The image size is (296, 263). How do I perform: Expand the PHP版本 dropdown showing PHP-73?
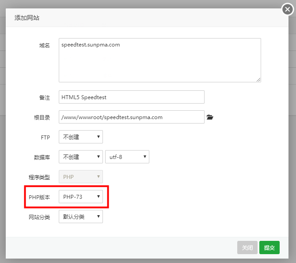pos(80,197)
